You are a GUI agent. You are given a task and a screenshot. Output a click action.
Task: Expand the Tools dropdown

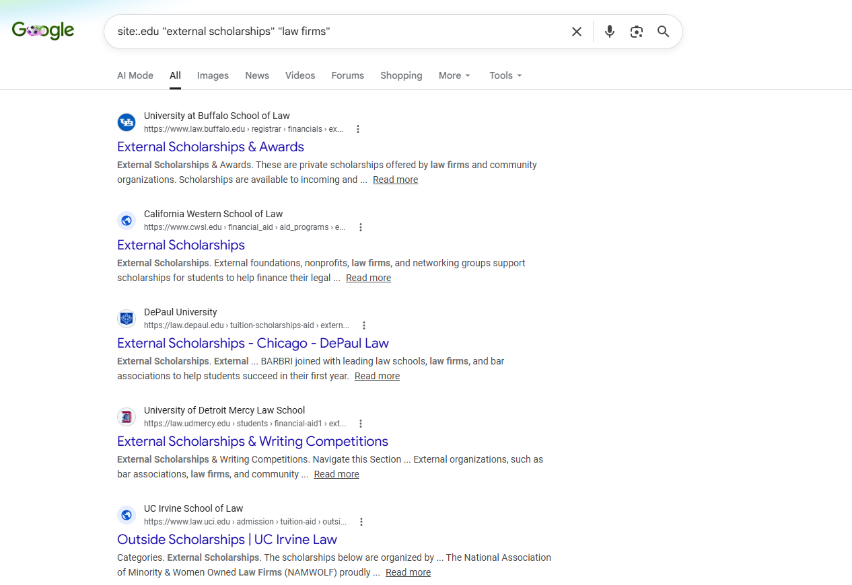click(505, 75)
